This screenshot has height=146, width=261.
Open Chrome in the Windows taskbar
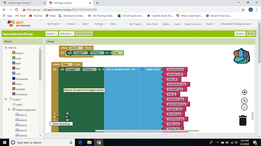click(x=99, y=142)
